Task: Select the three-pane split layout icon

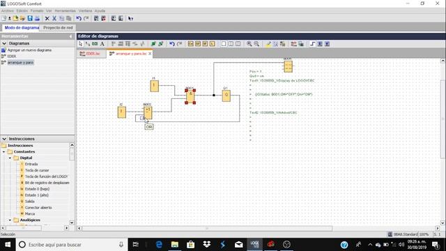Action: click(x=238, y=44)
